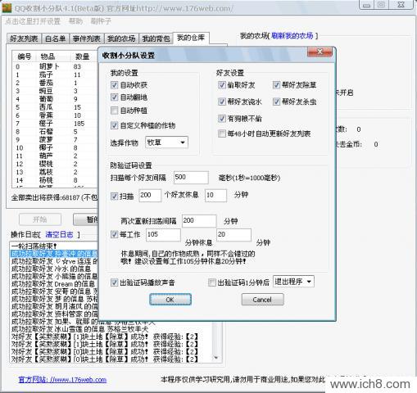Open 刷种子 menu

pos(101,21)
